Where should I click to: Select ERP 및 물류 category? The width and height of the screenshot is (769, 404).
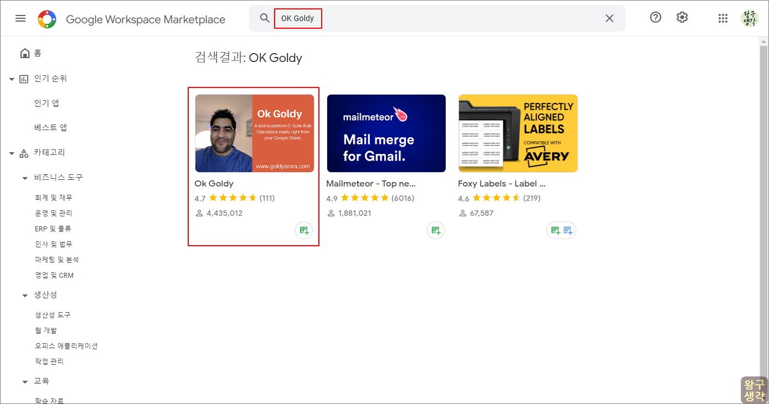point(53,229)
